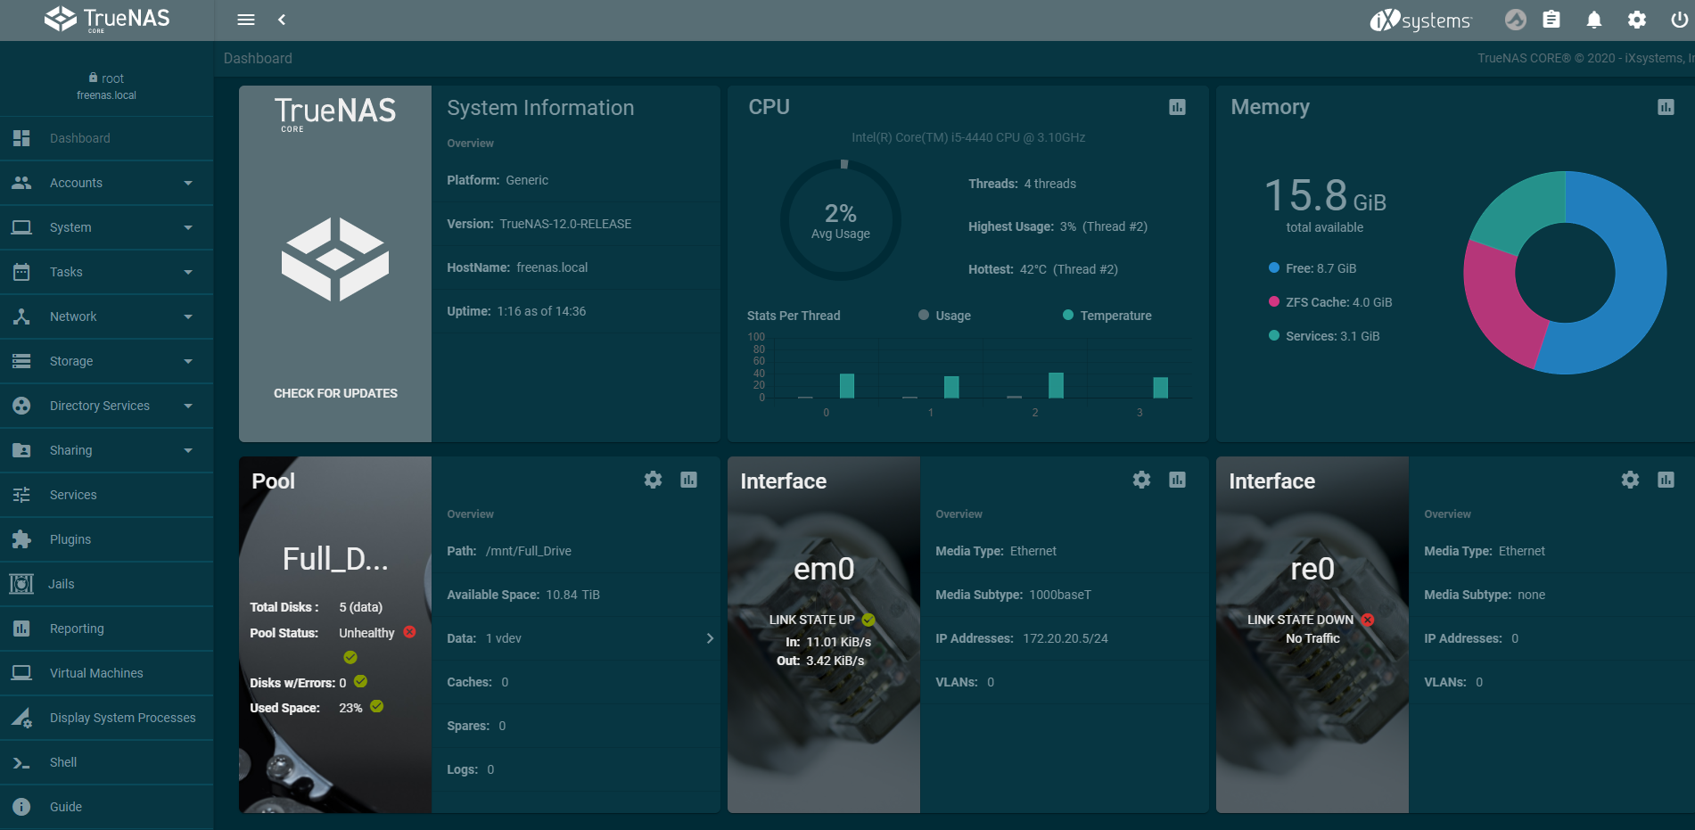Open TrueCommand status icon in top bar
The image size is (1695, 830).
[x=1516, y=20]
